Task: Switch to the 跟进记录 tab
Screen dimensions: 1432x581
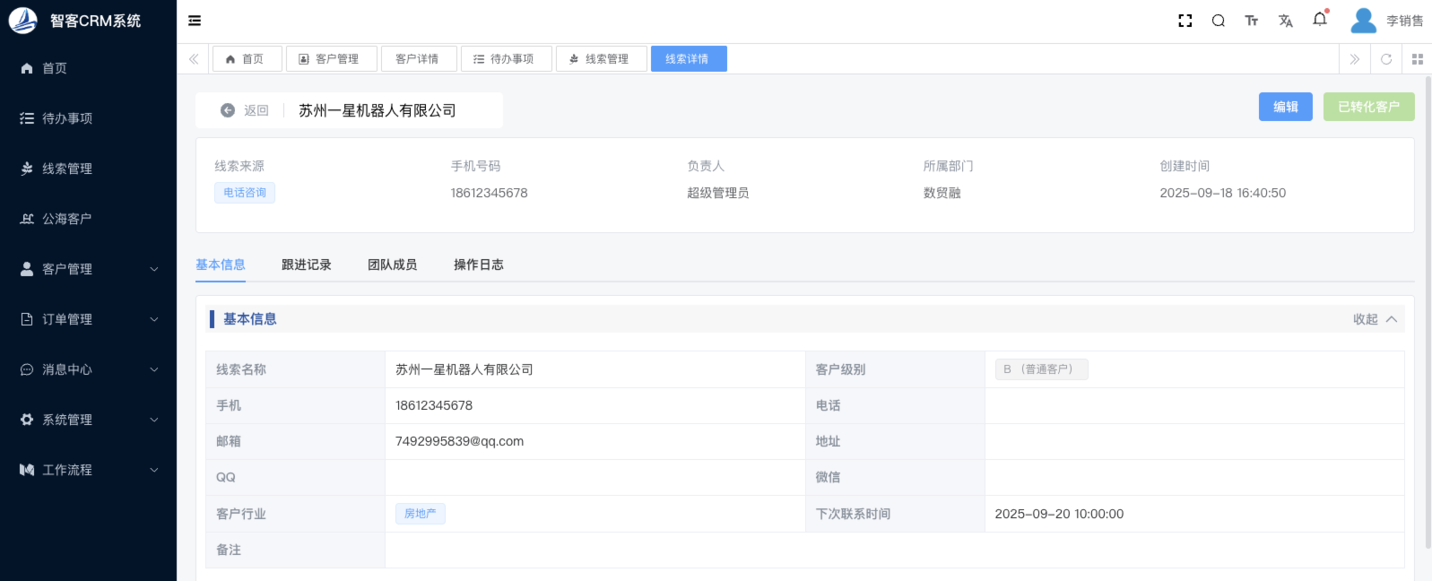Action: (x=306, y=264)
